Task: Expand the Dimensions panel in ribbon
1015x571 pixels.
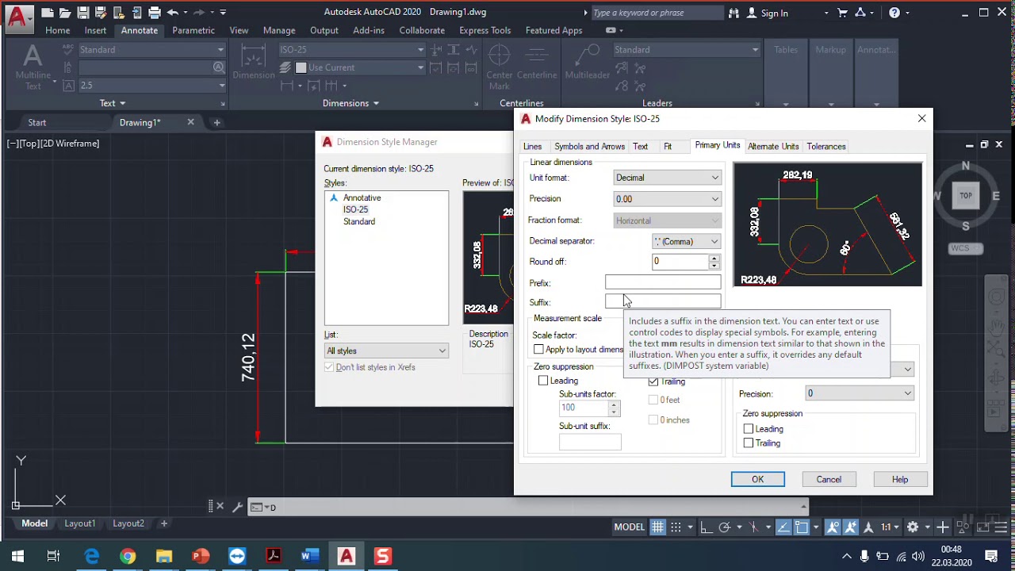Action: click(350, 103)
